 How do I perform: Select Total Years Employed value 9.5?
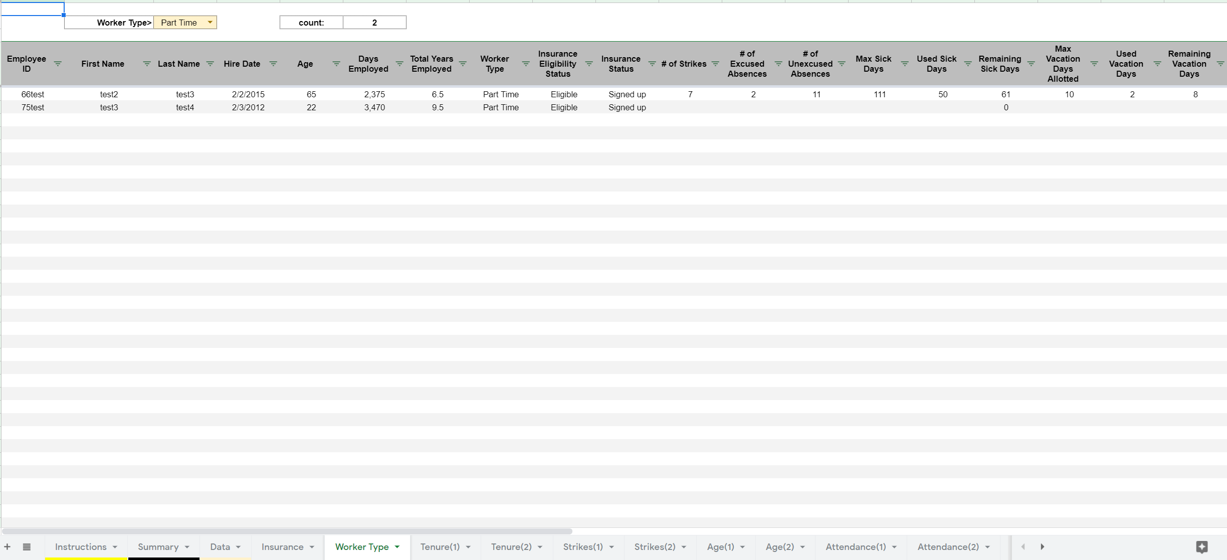pos(438,107)
